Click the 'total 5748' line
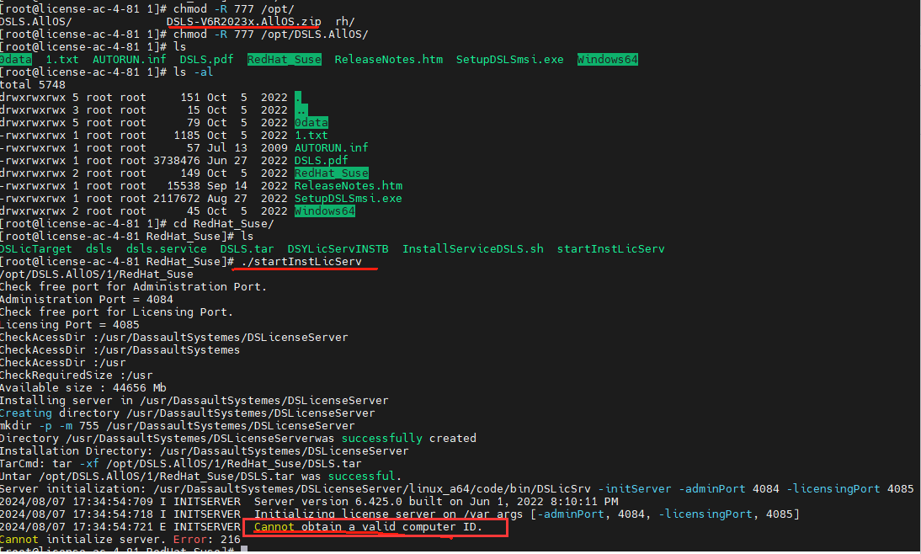The height and width of the screenshot is (554, 921). [x=33, y=84]
